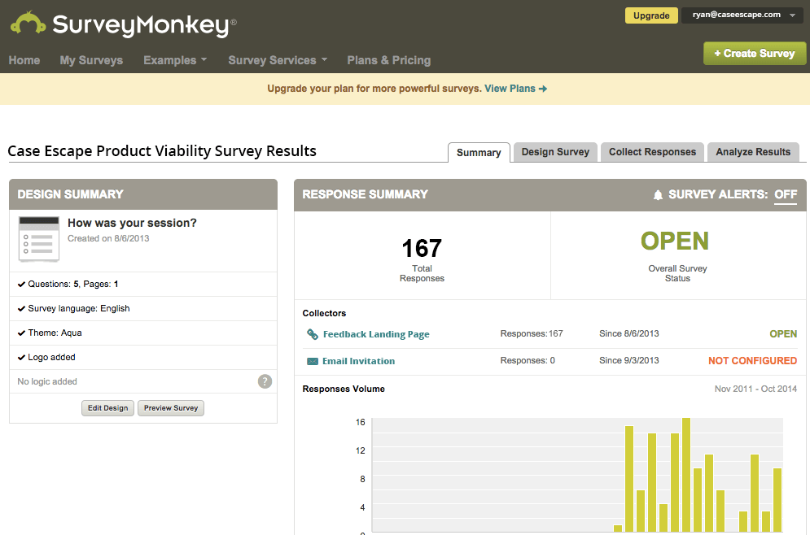This screenshot has width=810, height=535.
Task: Click the No logic added text
Action: [47, 382]
